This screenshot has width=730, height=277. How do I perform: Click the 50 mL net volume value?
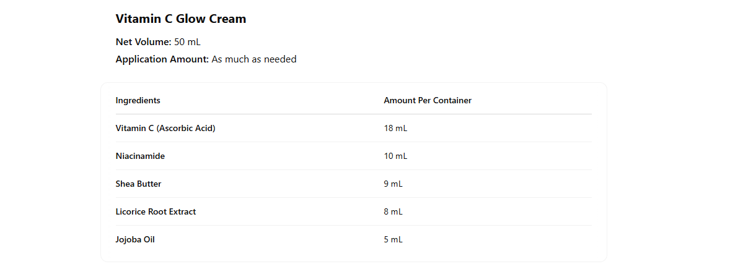pos(187,42)
